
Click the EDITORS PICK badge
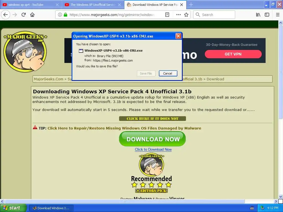coord(151,190)
